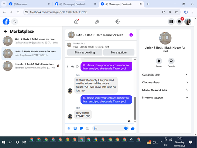Open a new browser tab
This screenshot has height=148, width=197.
[148, 4]
